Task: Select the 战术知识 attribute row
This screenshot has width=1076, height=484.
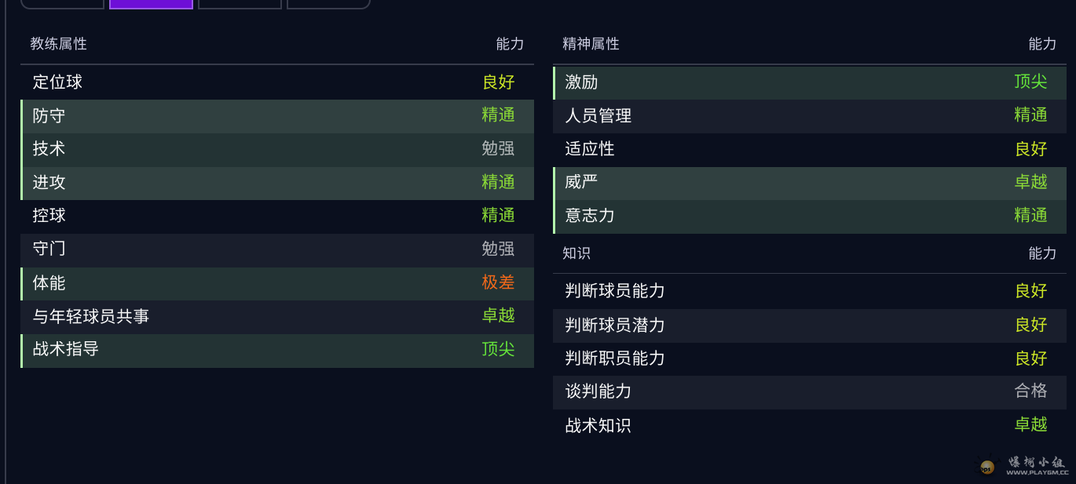Action: [x=810, y=425]
